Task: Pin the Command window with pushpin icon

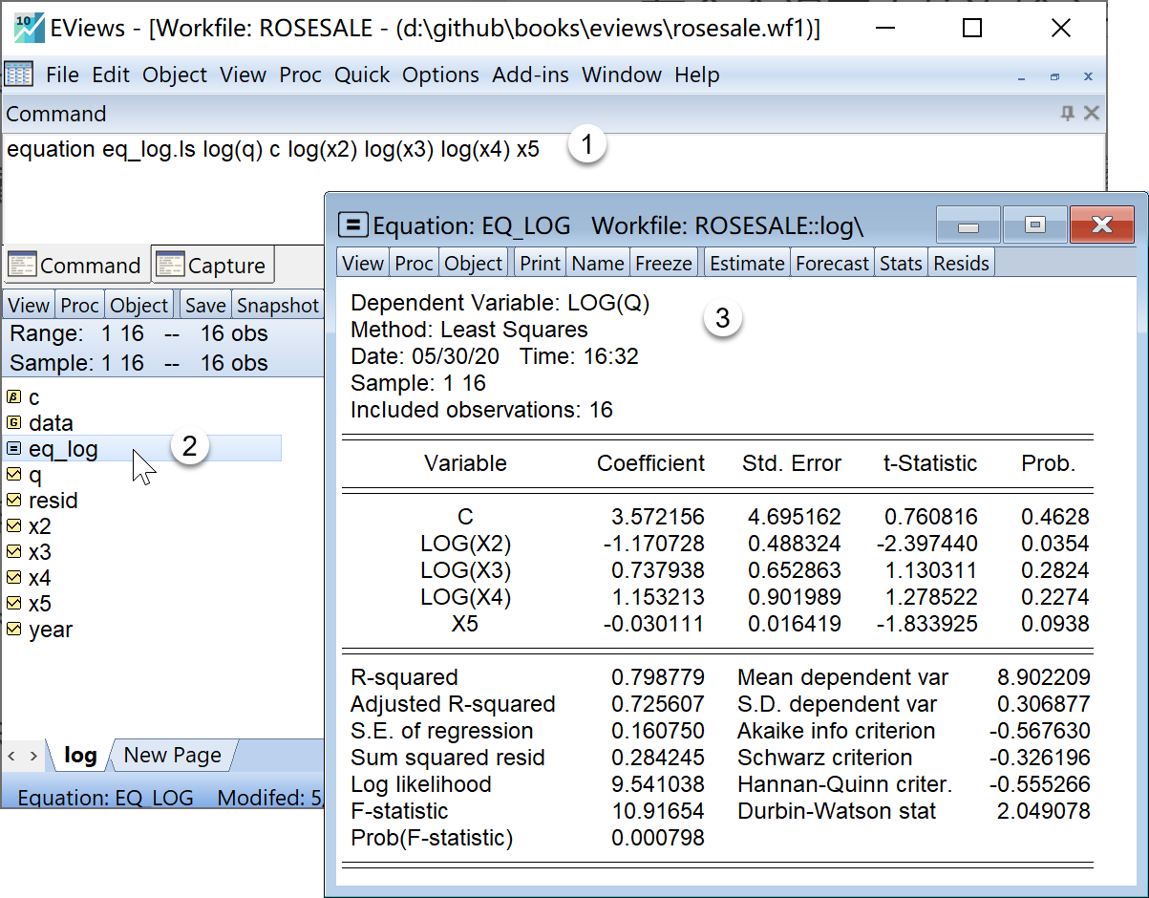Action: coord(1068,114)
